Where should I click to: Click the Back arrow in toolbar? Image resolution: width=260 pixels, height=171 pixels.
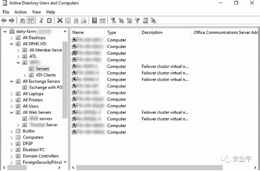click(4, 20)
